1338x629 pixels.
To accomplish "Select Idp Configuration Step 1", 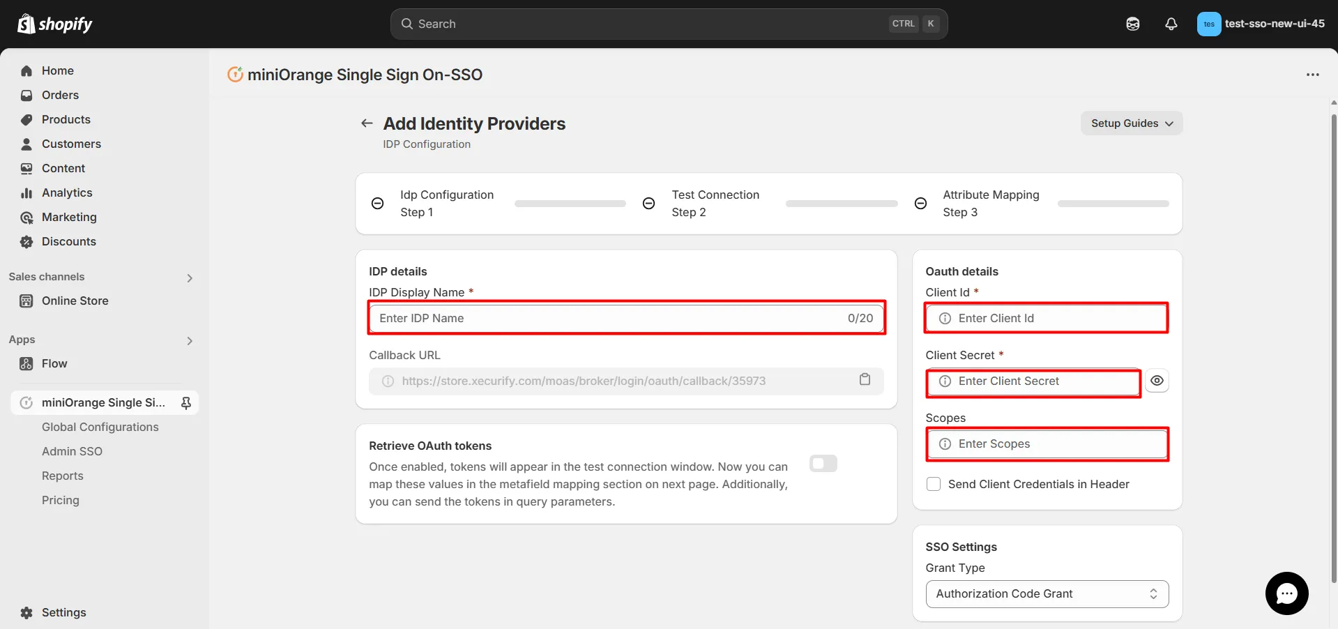I will tap(447, 204).
